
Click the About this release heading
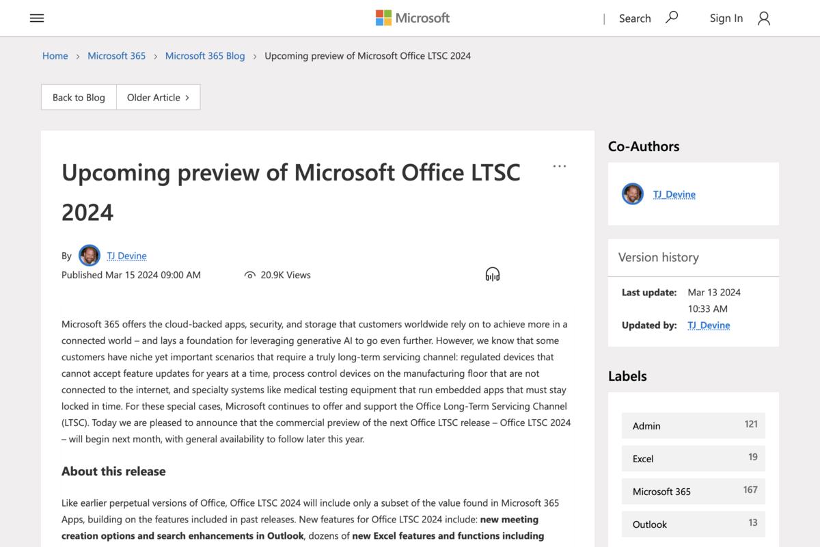click(x=113, y=471)
